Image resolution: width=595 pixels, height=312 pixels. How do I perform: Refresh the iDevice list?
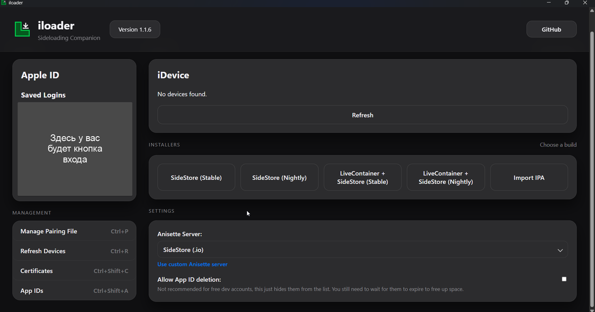pos(362,115)
